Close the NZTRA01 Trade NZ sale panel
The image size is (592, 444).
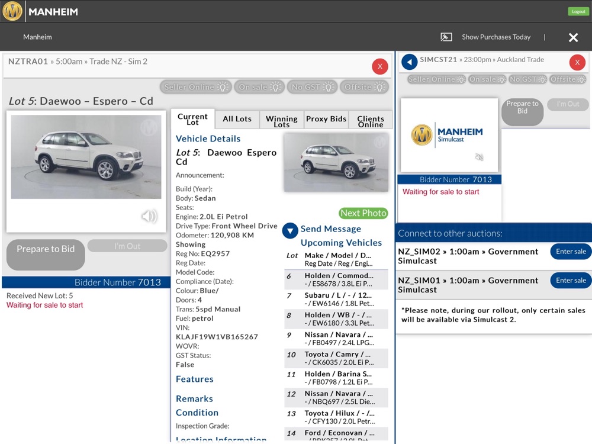[380, 66]
